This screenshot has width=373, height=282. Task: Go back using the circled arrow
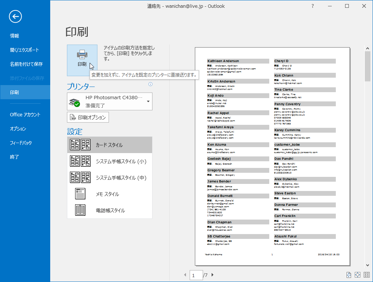[16, 17]
